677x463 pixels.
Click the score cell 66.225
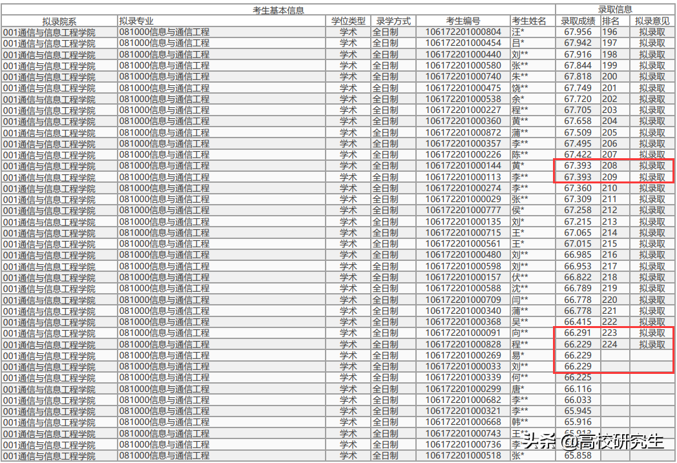coord(578,378)
